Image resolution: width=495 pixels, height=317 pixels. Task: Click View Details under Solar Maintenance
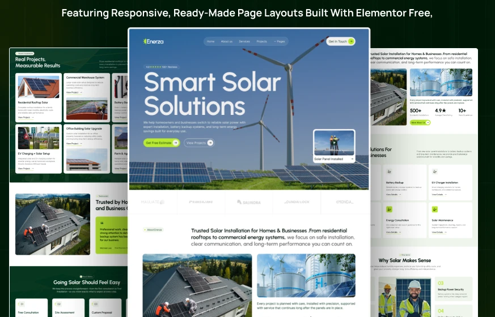tap(439, 232)
